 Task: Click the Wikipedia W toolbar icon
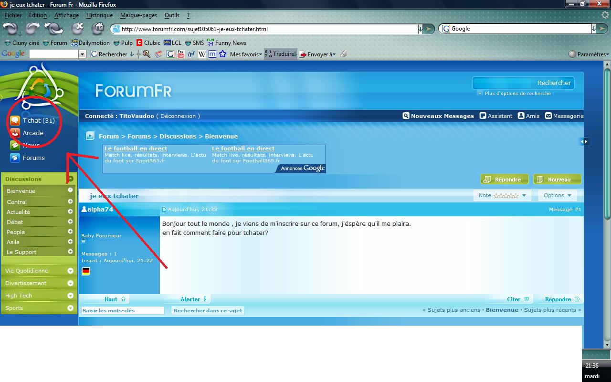[x=202, y=54]
